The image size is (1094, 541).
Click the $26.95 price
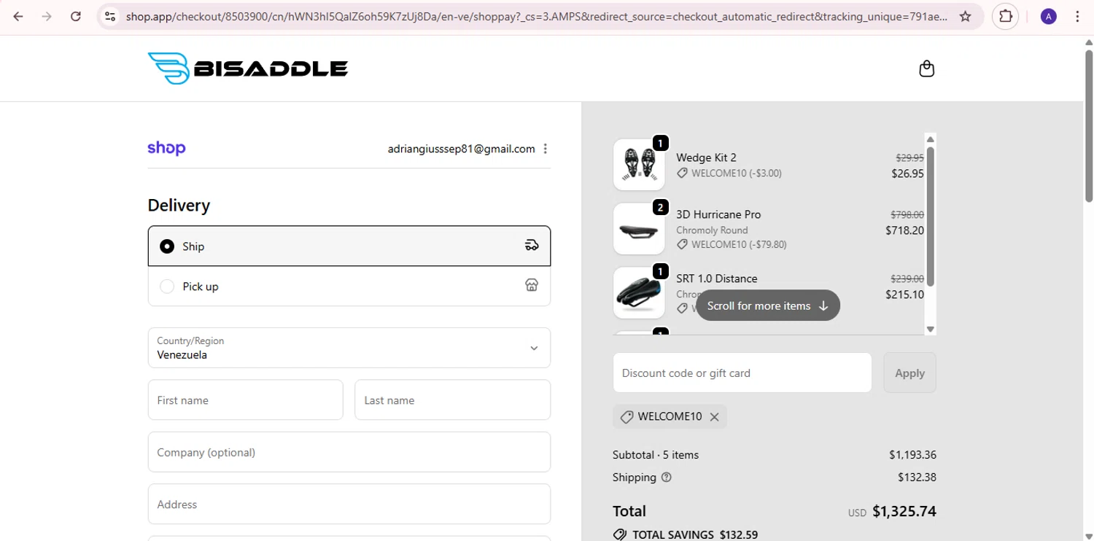907,174
